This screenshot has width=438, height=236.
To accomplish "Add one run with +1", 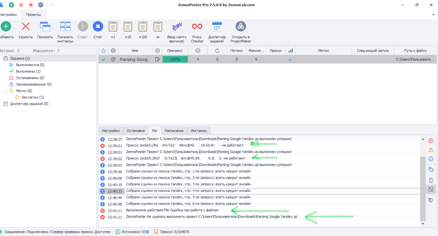I will [x=113, y=27].
